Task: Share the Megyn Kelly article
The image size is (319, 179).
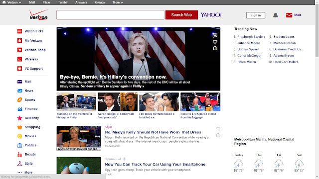Action: [218, 135]
